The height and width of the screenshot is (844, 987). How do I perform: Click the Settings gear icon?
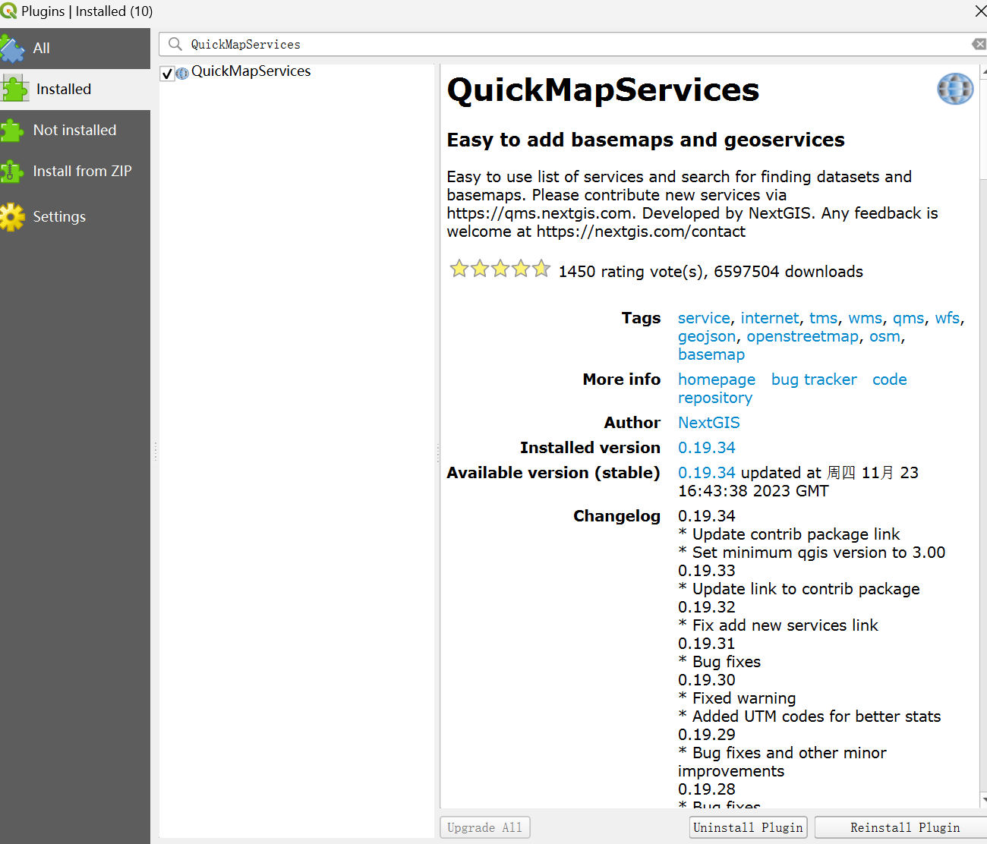point(12,216)
